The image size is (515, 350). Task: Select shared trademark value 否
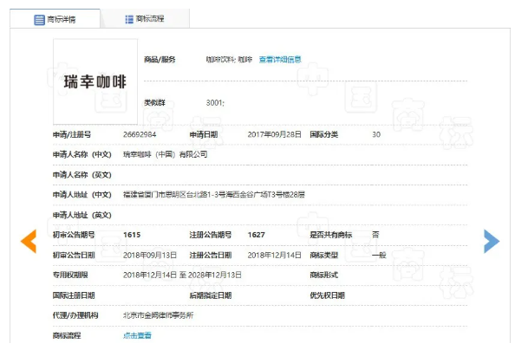[x=375, y=235]
